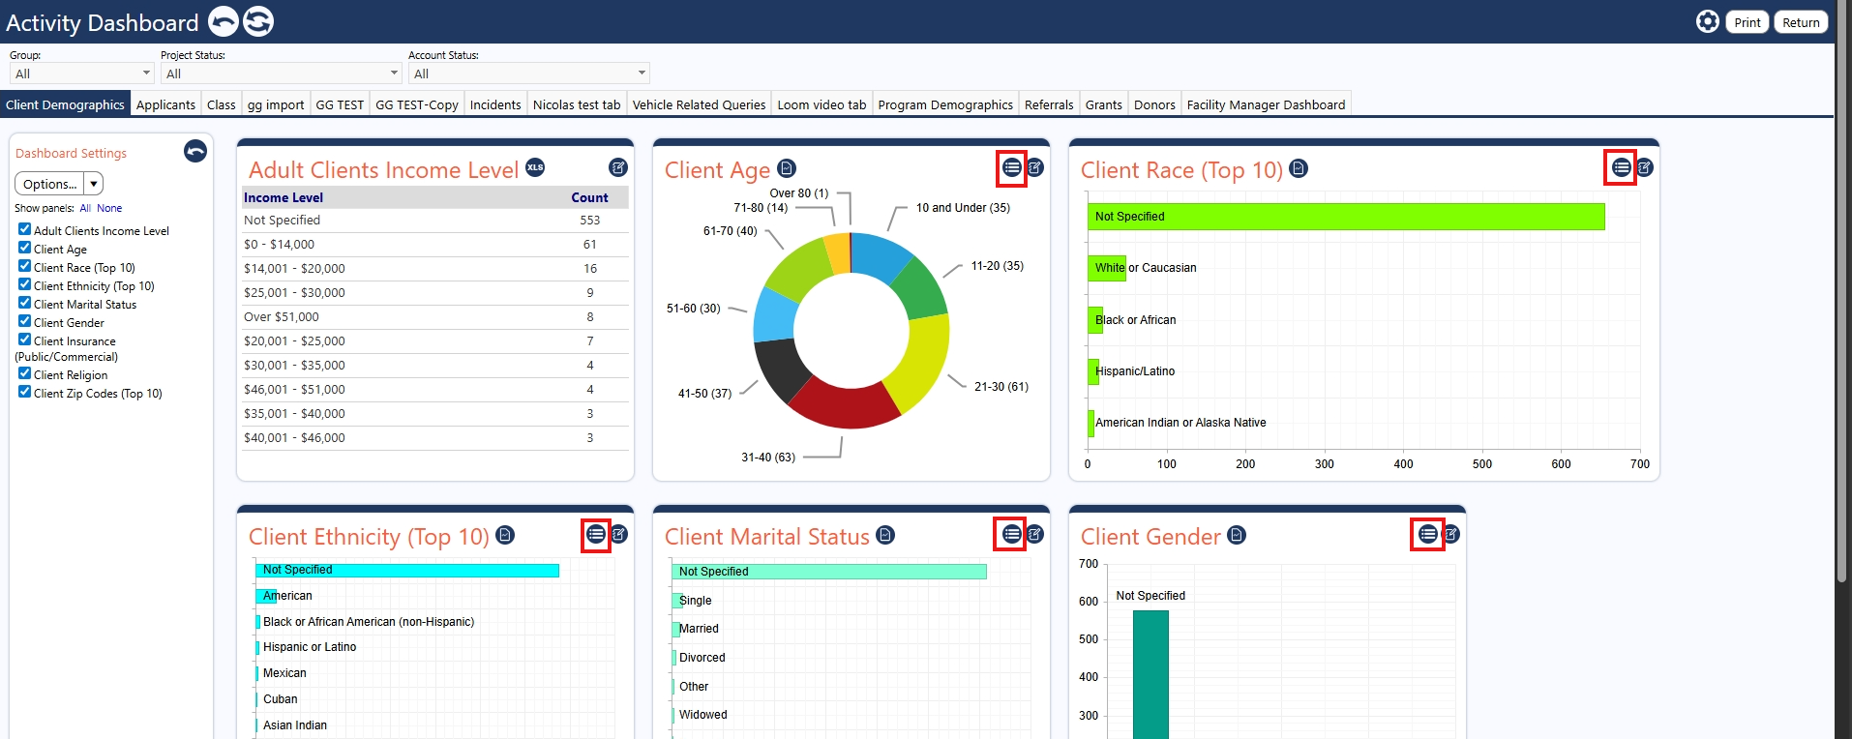This screenshot has width=1852, height=739.
Task: Click the edit icon on Client Marital Status panel
Action: point(1035,534)
